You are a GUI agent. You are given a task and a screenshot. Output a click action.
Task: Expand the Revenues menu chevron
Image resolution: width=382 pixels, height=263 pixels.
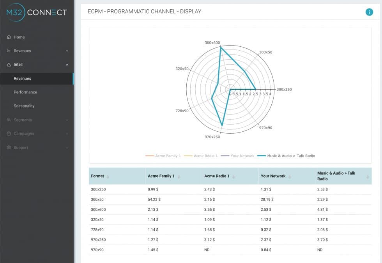coord(67,51)
